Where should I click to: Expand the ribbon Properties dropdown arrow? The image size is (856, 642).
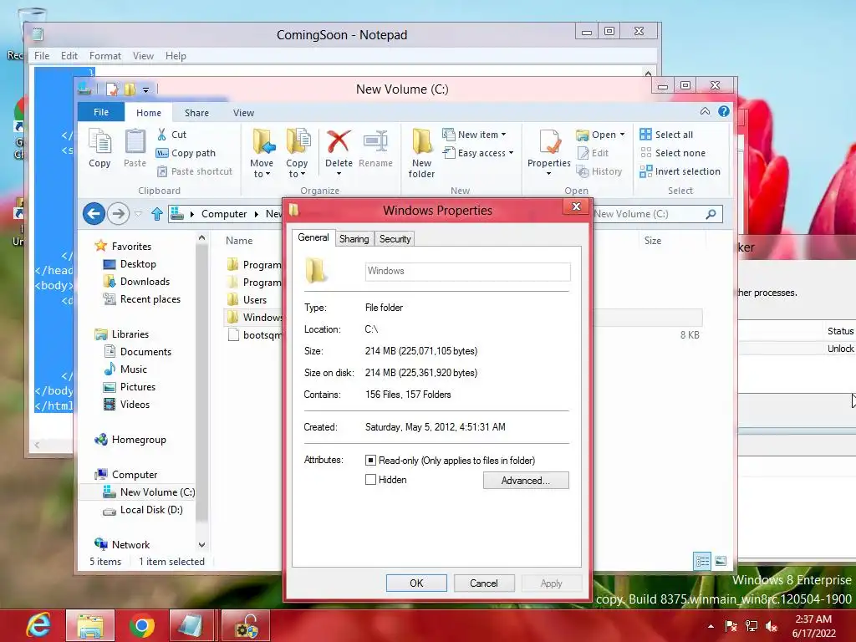[548, 174]
